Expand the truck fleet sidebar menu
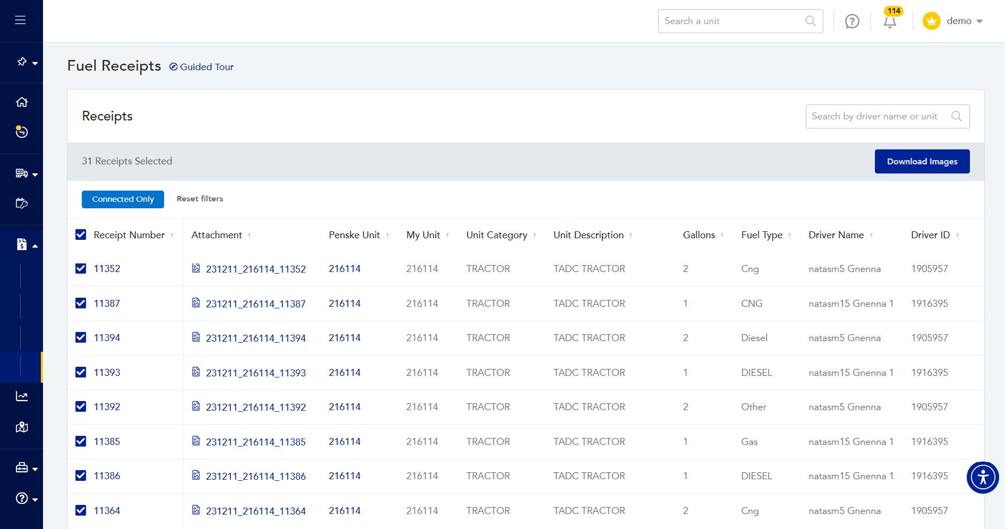The height and width of the screenshot is (529, 1005). point(26,173)
